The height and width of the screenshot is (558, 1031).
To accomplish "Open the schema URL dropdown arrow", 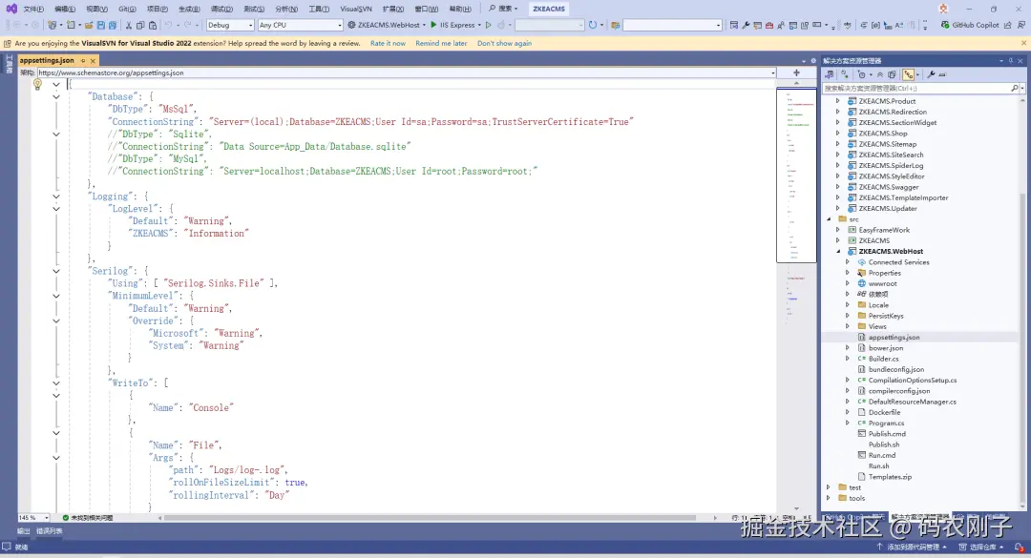I will point(772,72).
